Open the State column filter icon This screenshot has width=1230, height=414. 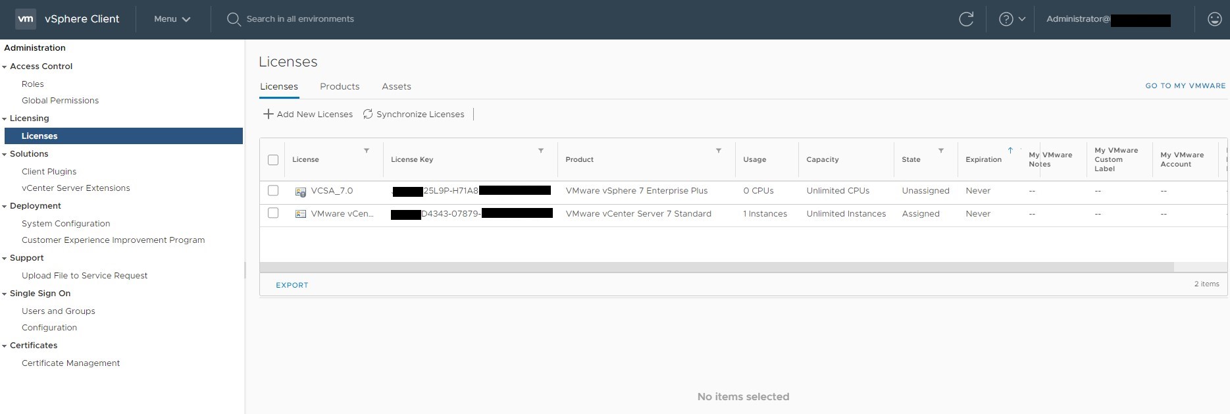click(941, 151)
